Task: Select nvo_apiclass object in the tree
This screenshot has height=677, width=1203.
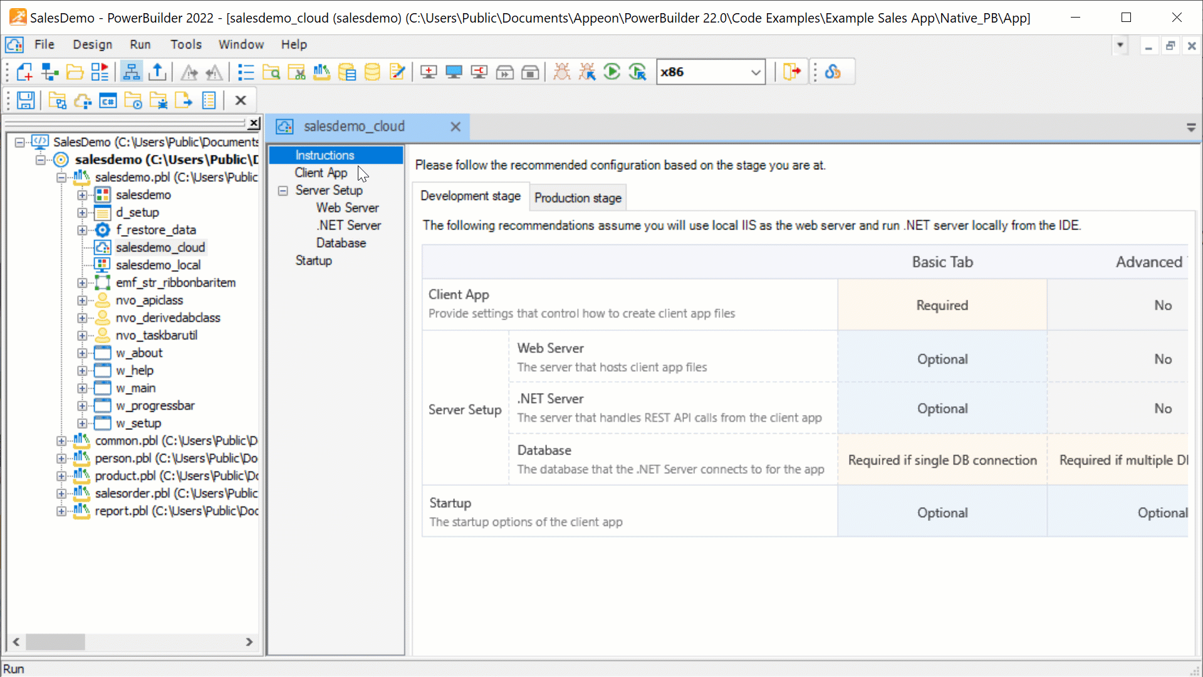Action: (x=149, y=300)
